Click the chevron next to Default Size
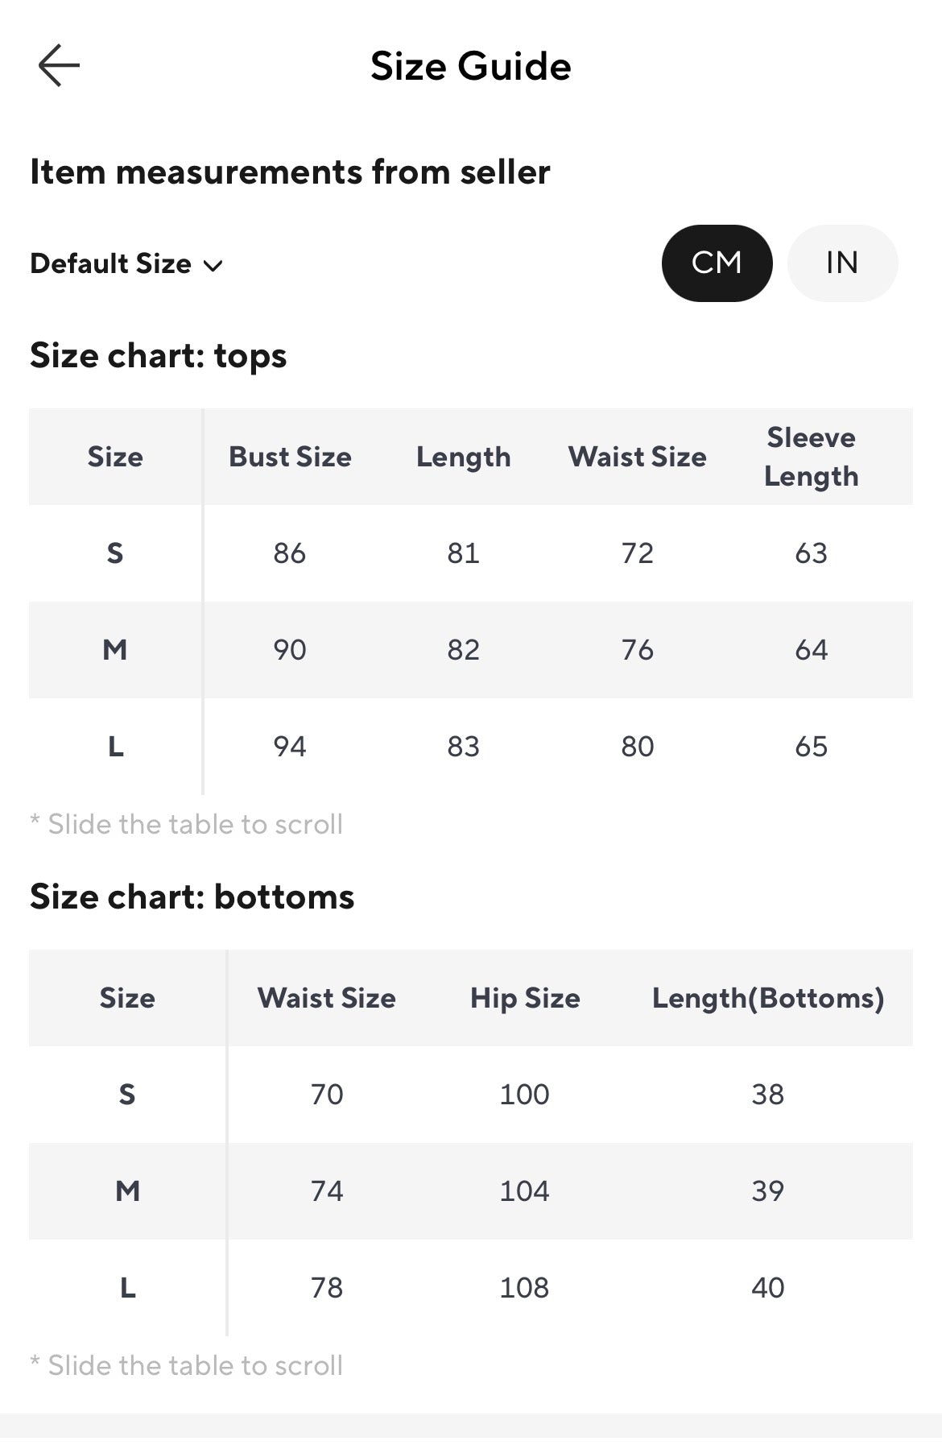The width and height of the screenshot is (942, 1445). coord(213,265)
